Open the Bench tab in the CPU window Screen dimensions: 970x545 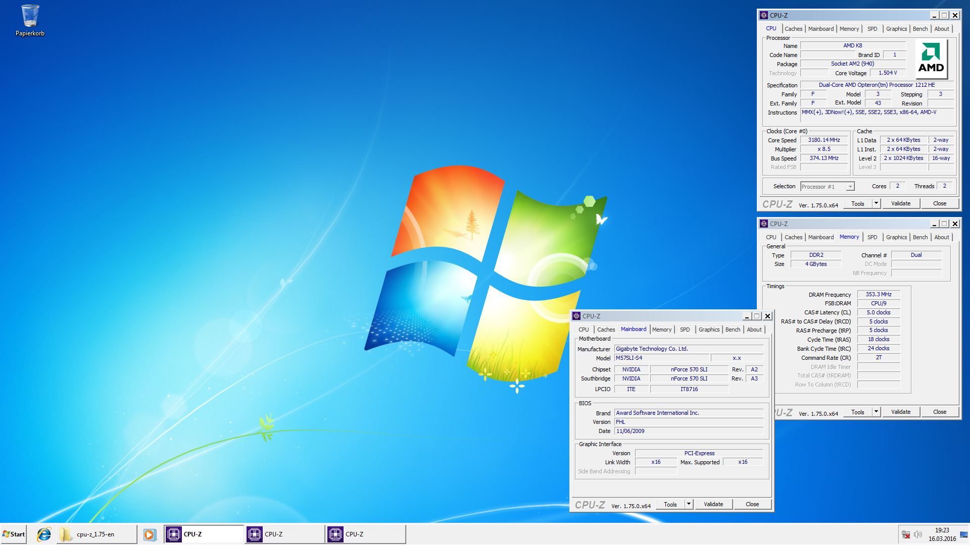click(x=920, y=29)
